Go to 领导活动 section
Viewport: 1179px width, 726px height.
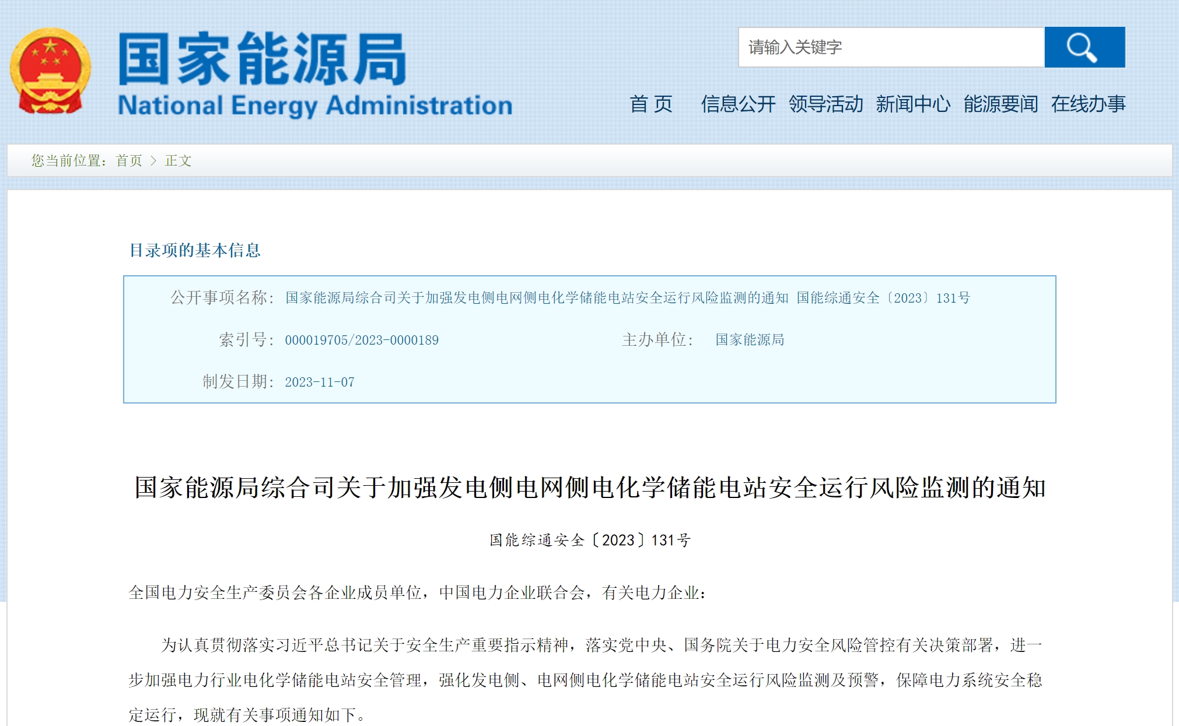click(x=825, y=104)
